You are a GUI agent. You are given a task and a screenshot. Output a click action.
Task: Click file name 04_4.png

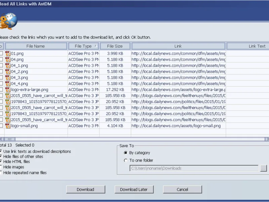tap(20, 83)
